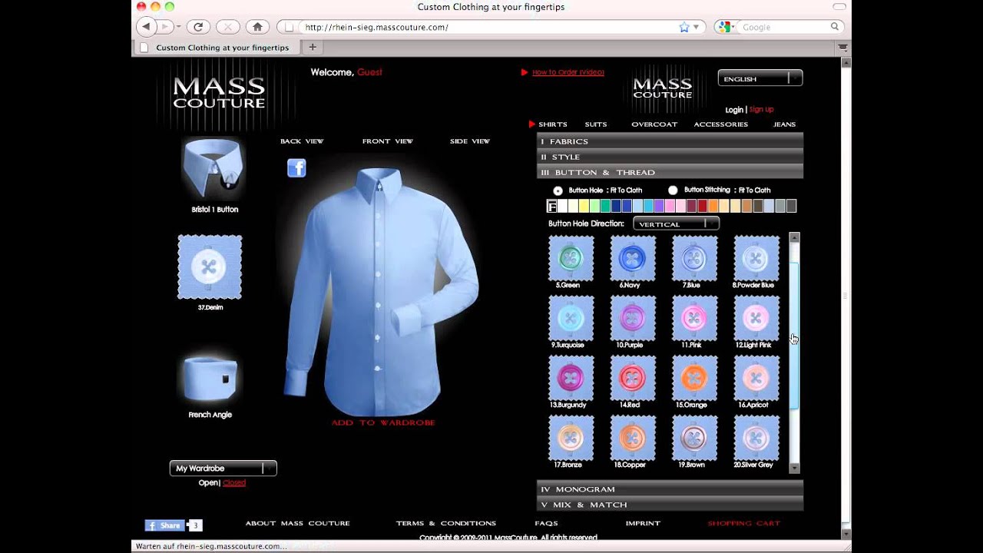Select the 17.Bronze button
Screen dimensions: 983x553
tap(571, 438)
